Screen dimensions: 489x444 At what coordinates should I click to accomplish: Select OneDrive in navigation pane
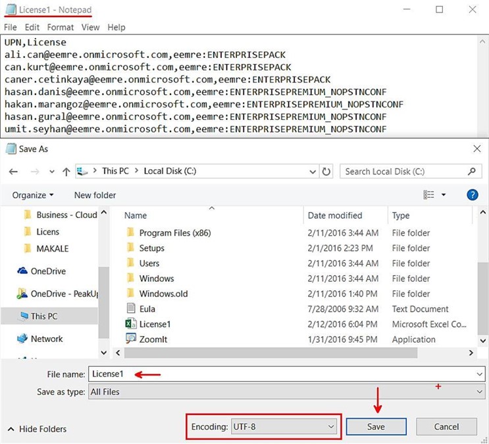(x=41, y=271)
